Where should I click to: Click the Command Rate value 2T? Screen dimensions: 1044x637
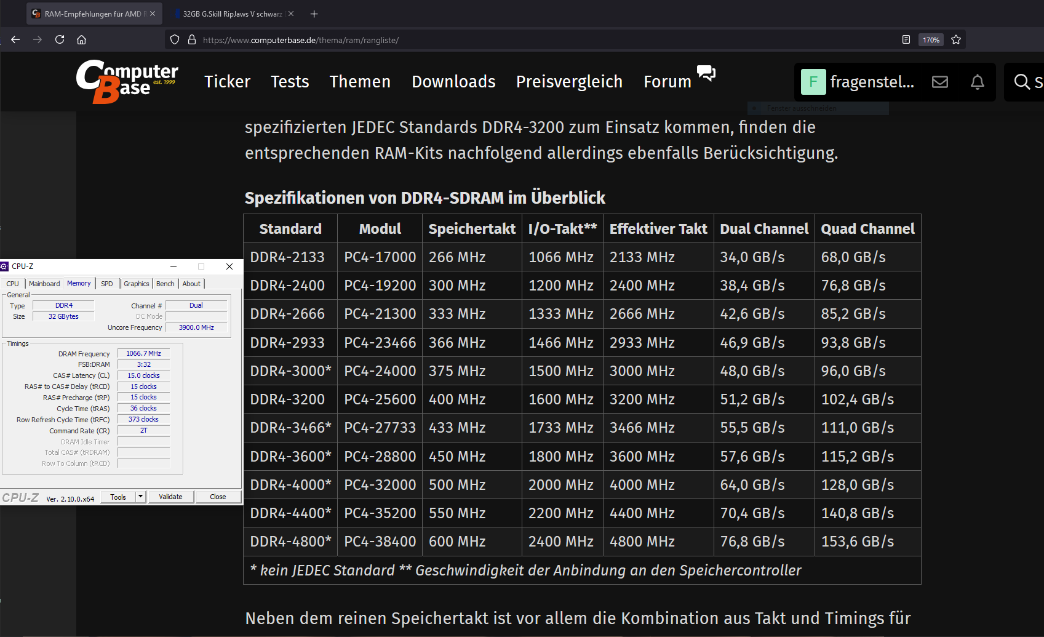click(143, 430)
